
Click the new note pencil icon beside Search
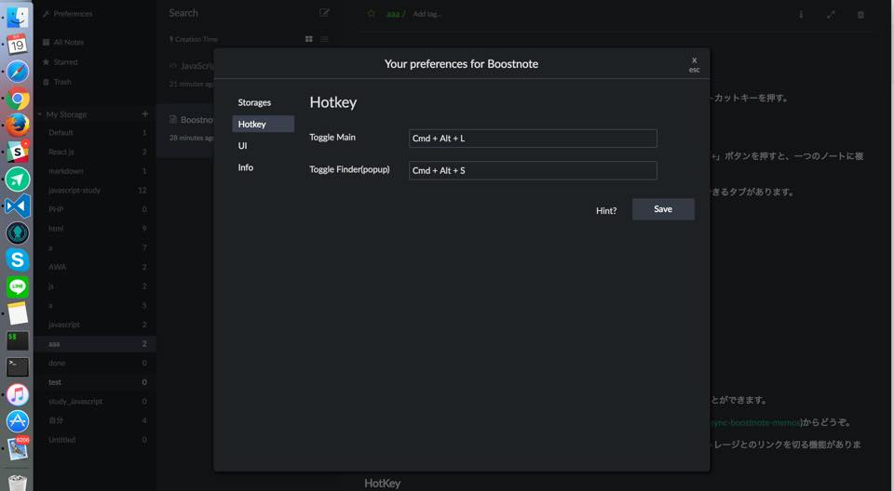point(324,12)
